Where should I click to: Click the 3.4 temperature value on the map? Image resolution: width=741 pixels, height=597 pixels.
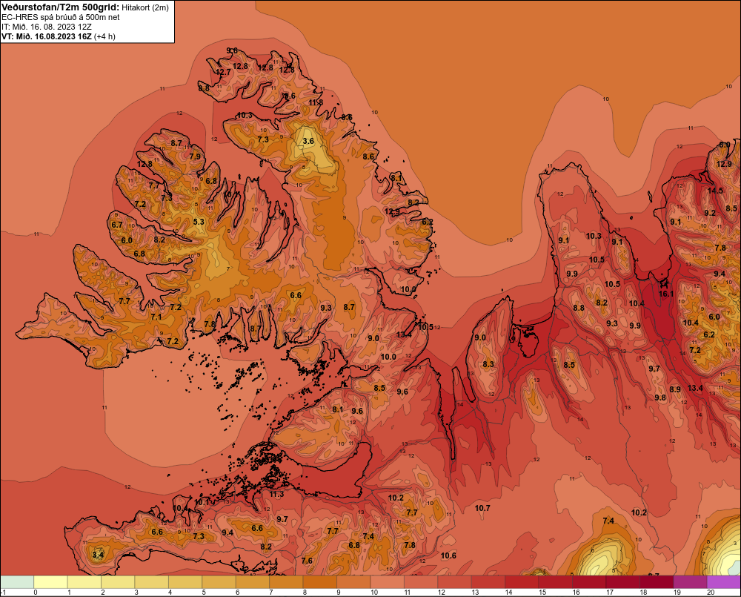[98, 555]
